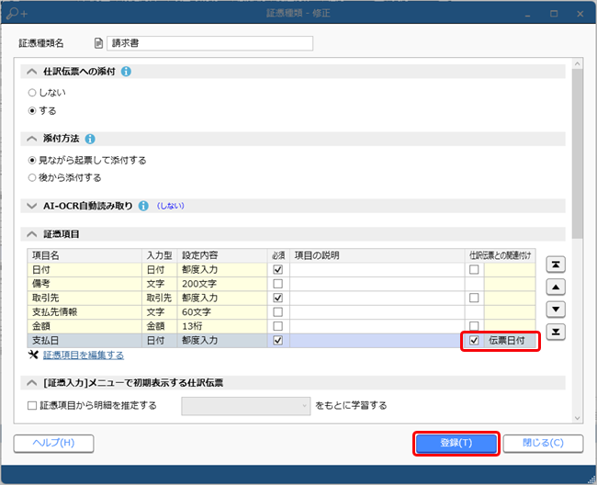The image size is (597, 485).
Task: Click the 200文字 setting cell
Action: (222, 284)
